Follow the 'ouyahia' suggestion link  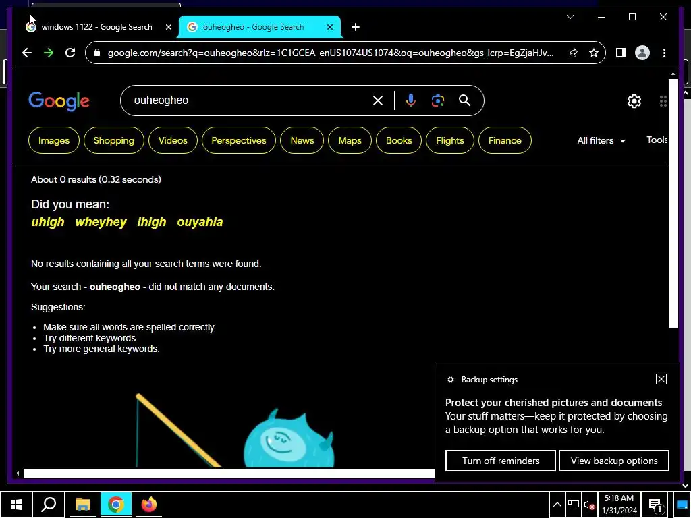[x=200, y=222]
